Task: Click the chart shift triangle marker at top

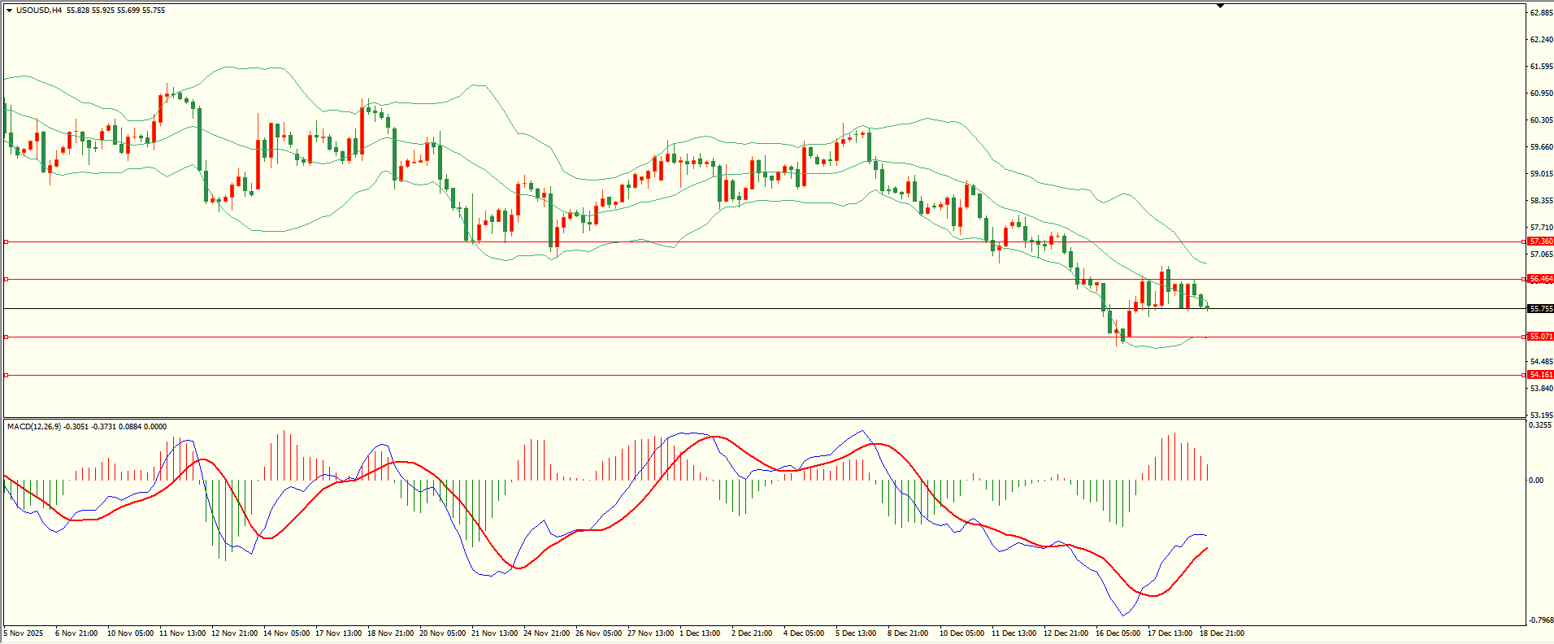Action: (1220, 6)
